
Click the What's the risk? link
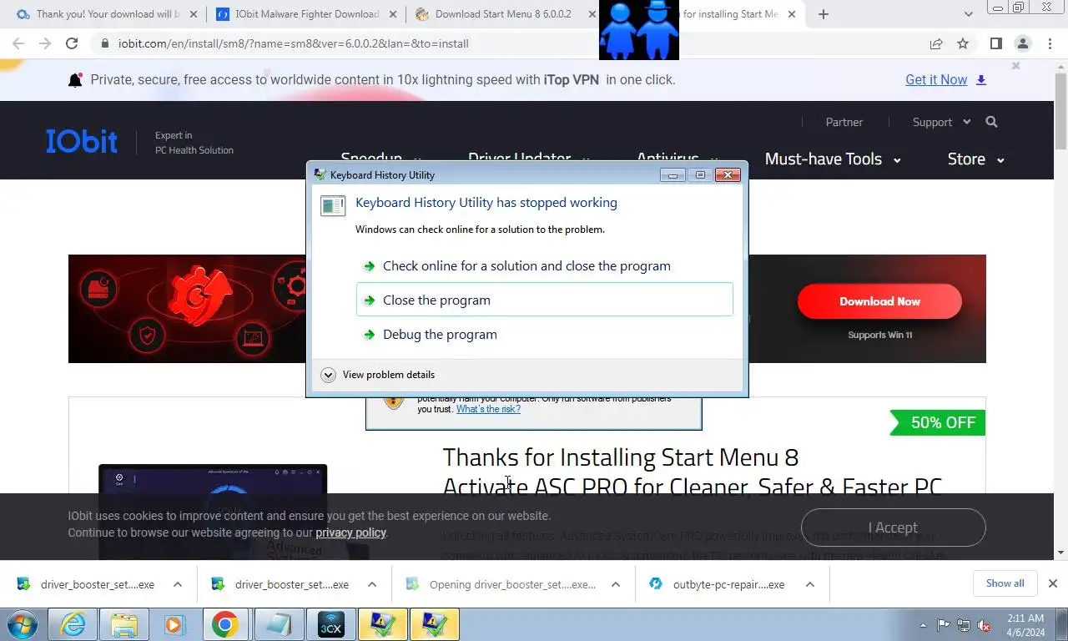click(x=488, y=409)
